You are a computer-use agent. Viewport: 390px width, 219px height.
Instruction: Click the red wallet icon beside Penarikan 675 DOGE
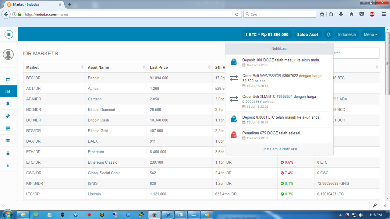[234, 135]
